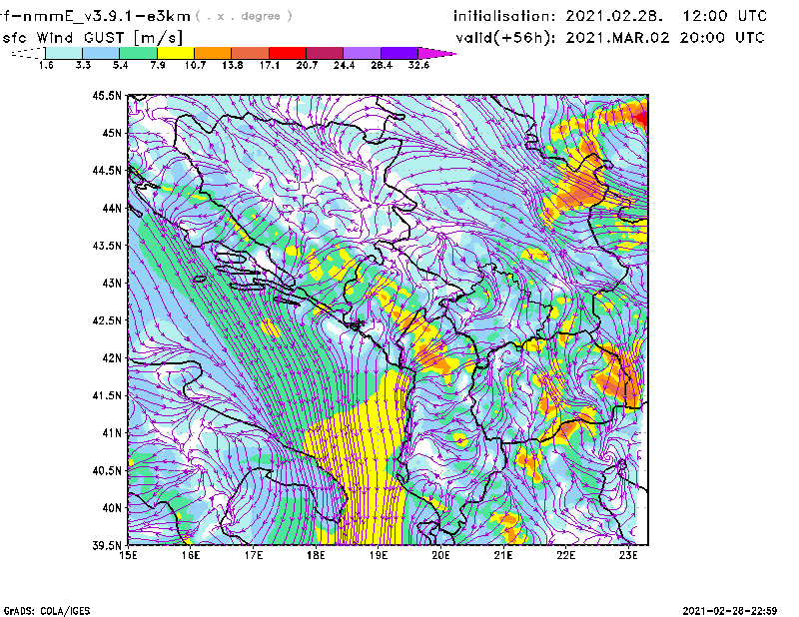Click the 'sfc Wind GUST [m/s]' title
The image size is (799, 617).
click(x=92, y=38)
